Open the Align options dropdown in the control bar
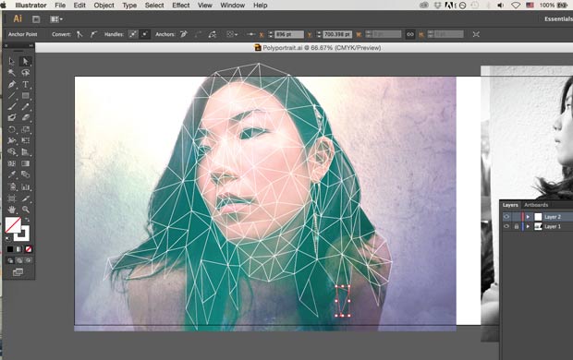Image resolution: width=573 pixels, height=360 pixels. pyautogui.click(x=232, y=34)
